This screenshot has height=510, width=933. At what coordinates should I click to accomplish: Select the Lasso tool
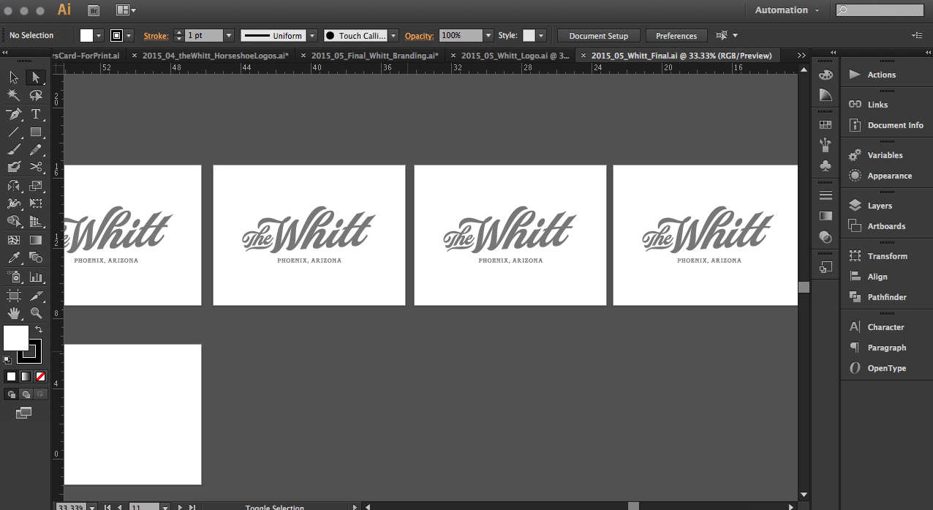pyautogui.click(x=36, y=95)
